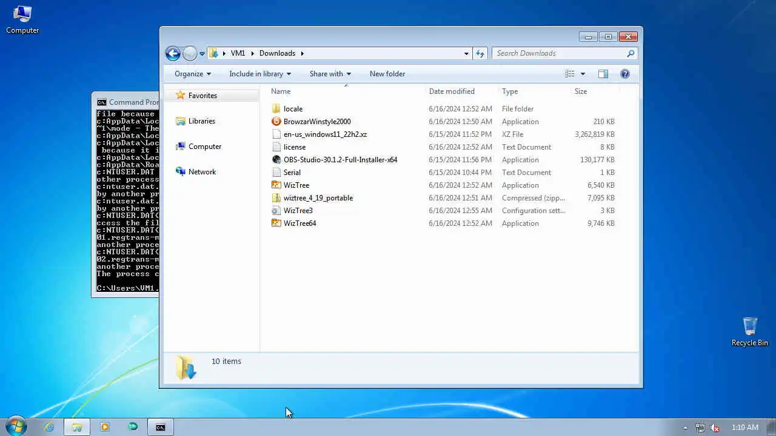Open the Share with menu
The width and height of the screenshot is (776, 436).
pos(330,74)
